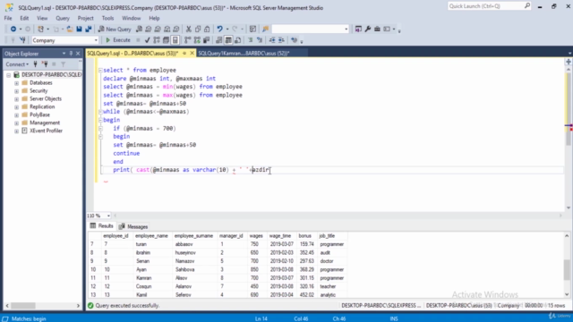Open the Query menu
The image size is (573, 322).
63,18
